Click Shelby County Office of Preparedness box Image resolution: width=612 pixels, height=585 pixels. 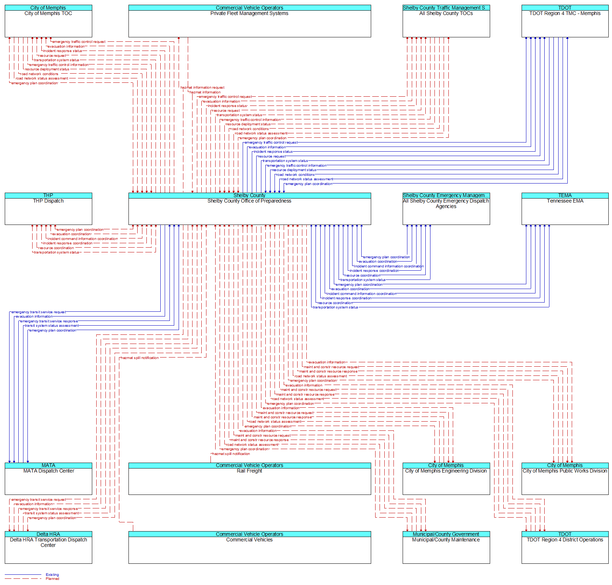(x=250, y=209)
